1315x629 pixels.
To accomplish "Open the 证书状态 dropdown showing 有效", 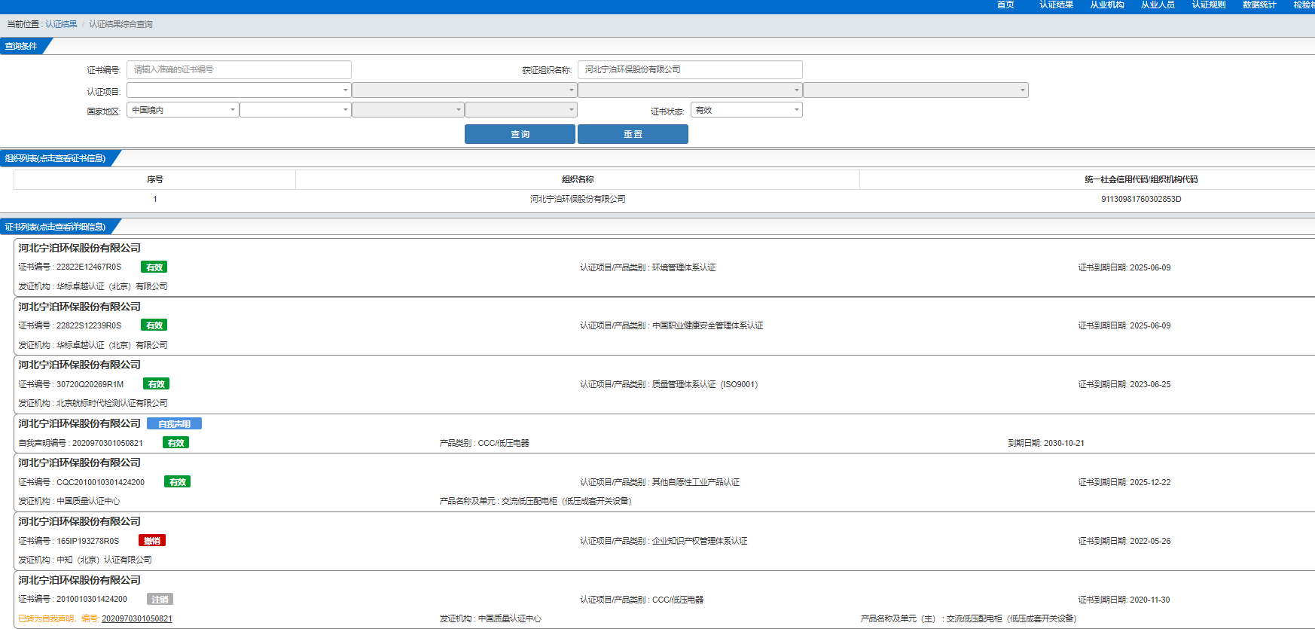I will 746,110.
